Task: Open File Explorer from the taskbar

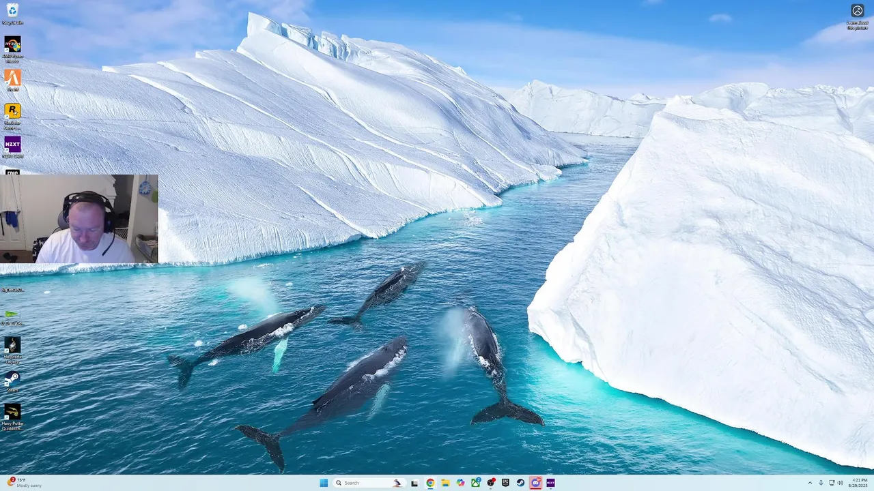Action: tap(445, 483)
